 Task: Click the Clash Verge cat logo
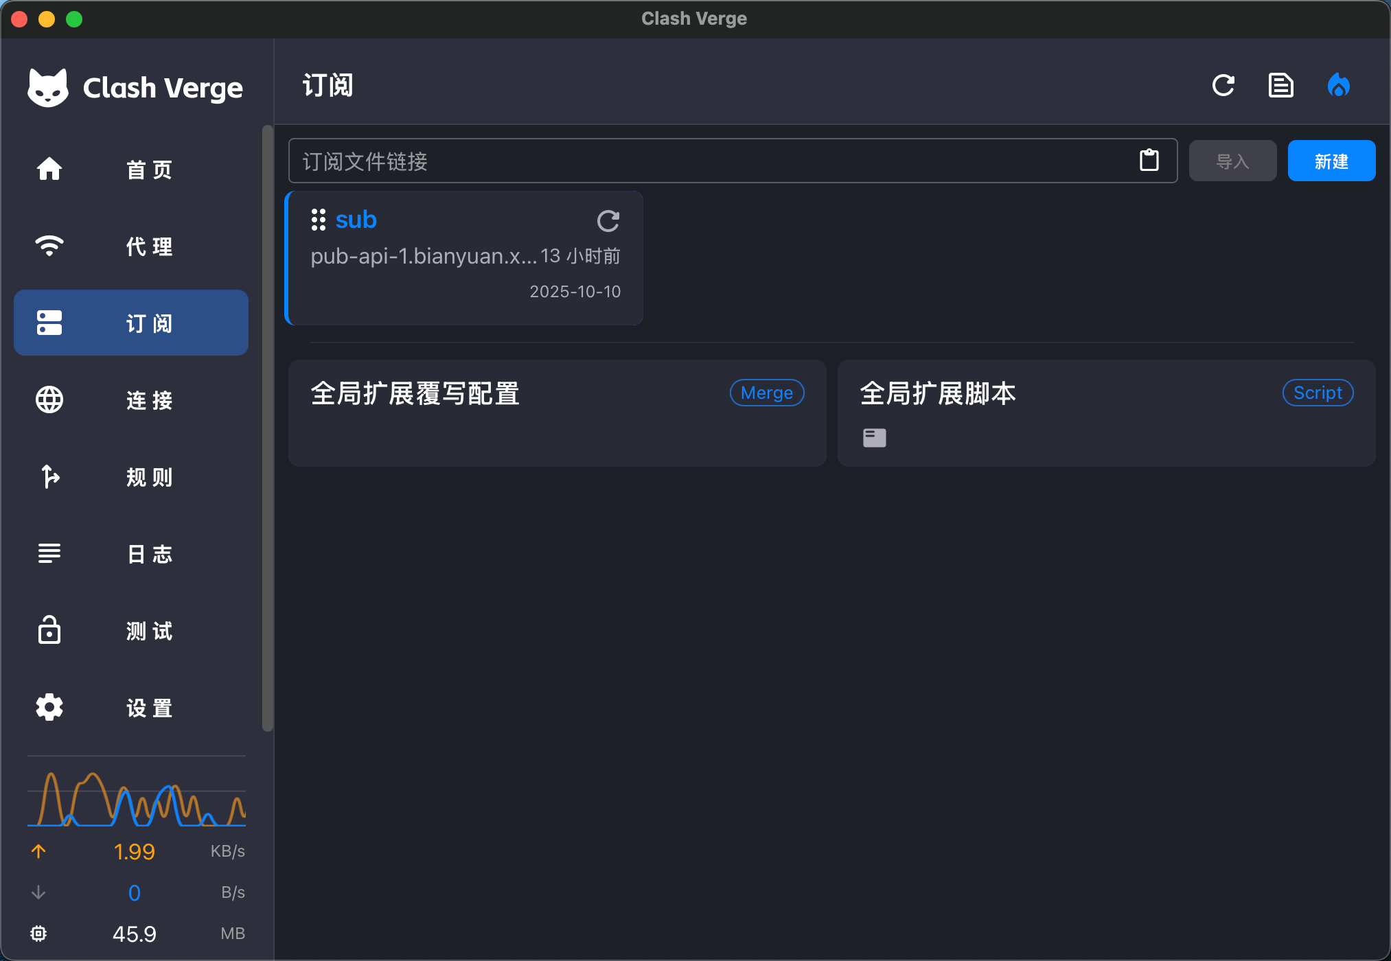click(48, 88)
